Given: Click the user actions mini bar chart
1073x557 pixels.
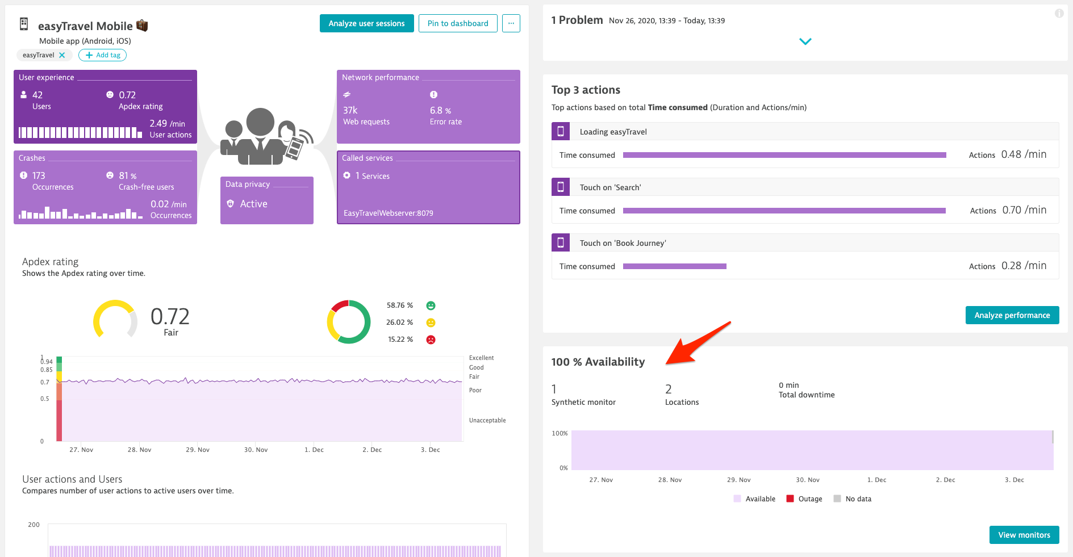Looking at the screenshot, I should tap(80, 133).
